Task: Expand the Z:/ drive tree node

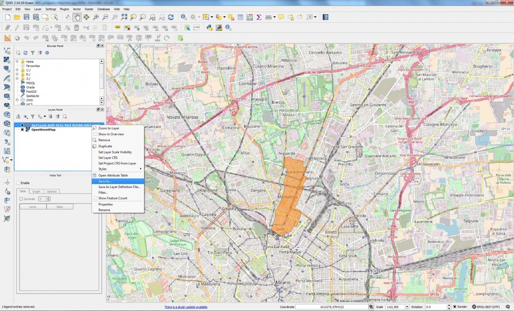Action: point(17,79)
